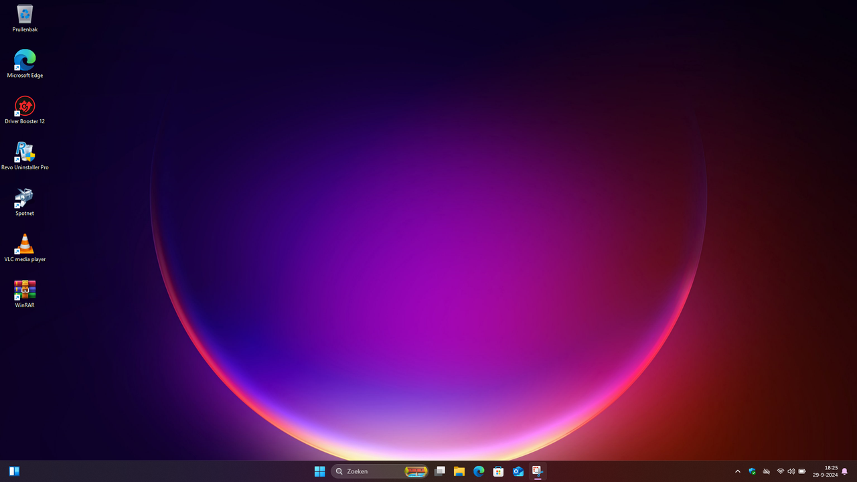The width and height of the screenshot is (857, 482).
Task: Expand the hidden system tray icons chevron
Action: (738, 471)
